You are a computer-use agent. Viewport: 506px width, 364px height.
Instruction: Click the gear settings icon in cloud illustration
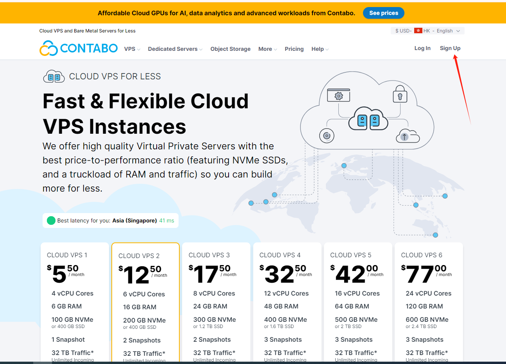(x=339, y=95)
